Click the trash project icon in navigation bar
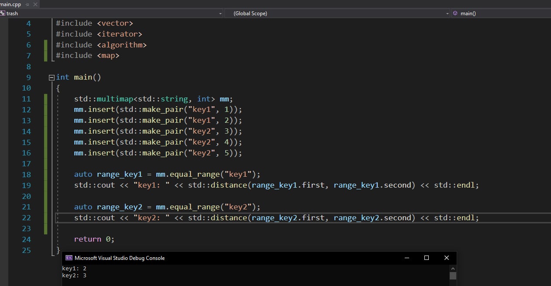 [x=3, y=13]
